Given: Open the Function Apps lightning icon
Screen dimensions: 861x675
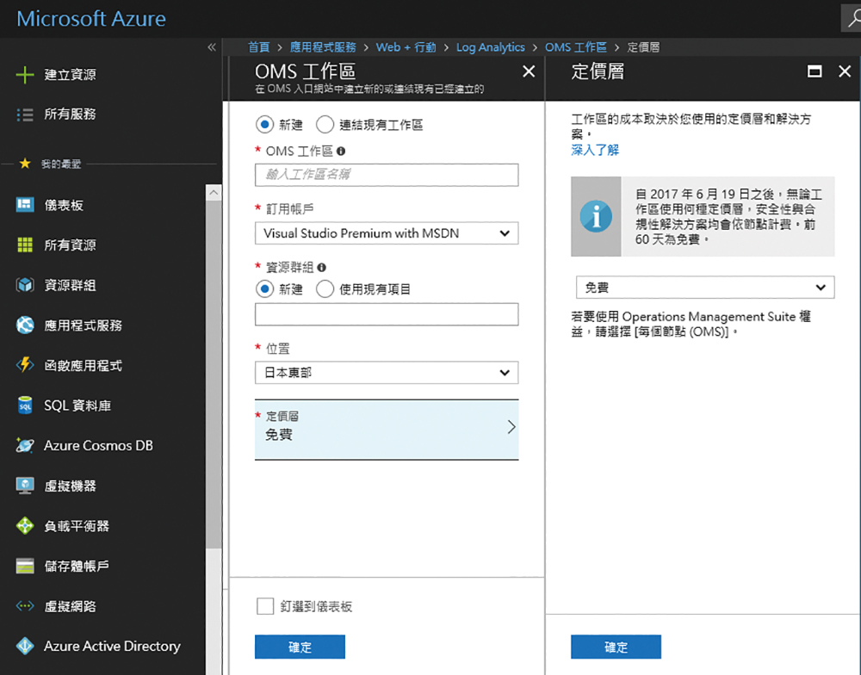Looking at the screenshot, I should (x=25, y=365).
